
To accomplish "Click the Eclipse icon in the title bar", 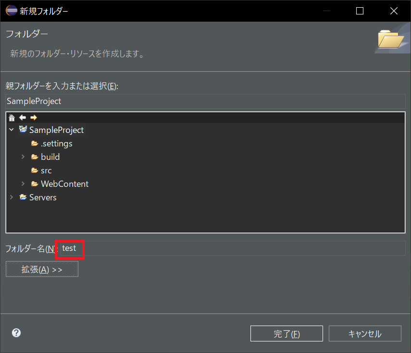I will (x=11, y=10).
